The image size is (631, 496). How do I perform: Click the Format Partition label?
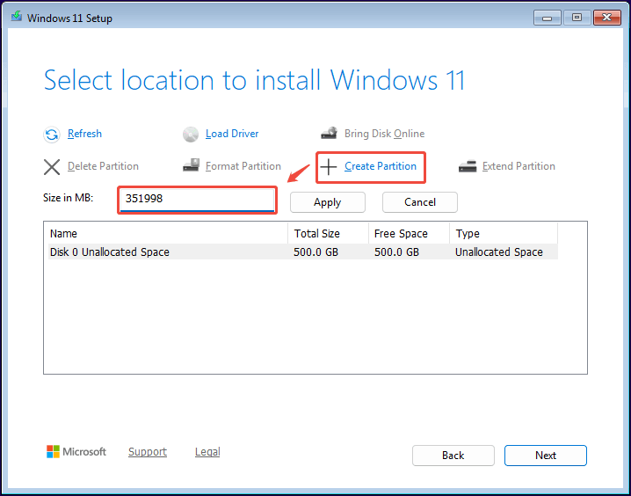click(x=243, y=166)
